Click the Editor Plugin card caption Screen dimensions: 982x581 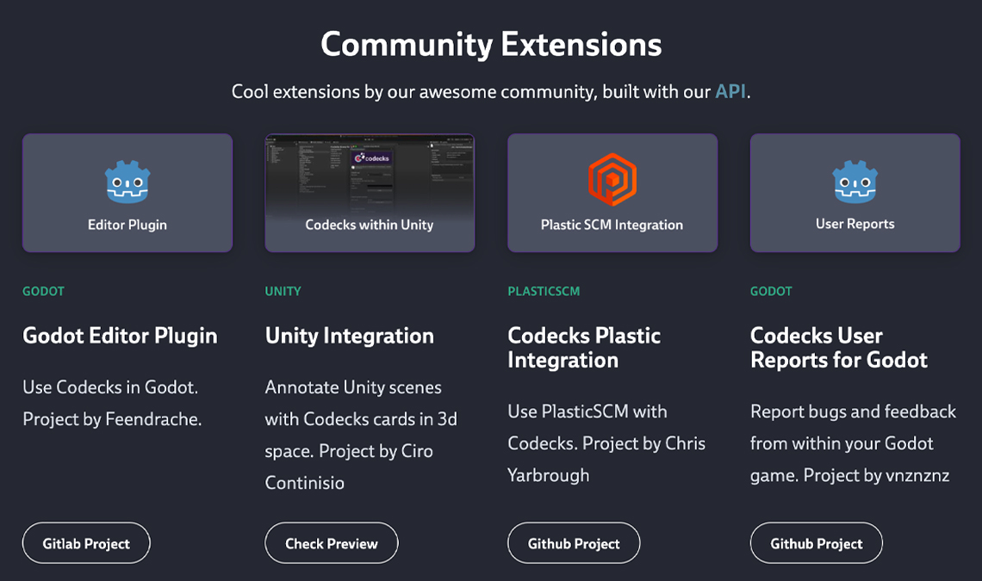point(127,225)
